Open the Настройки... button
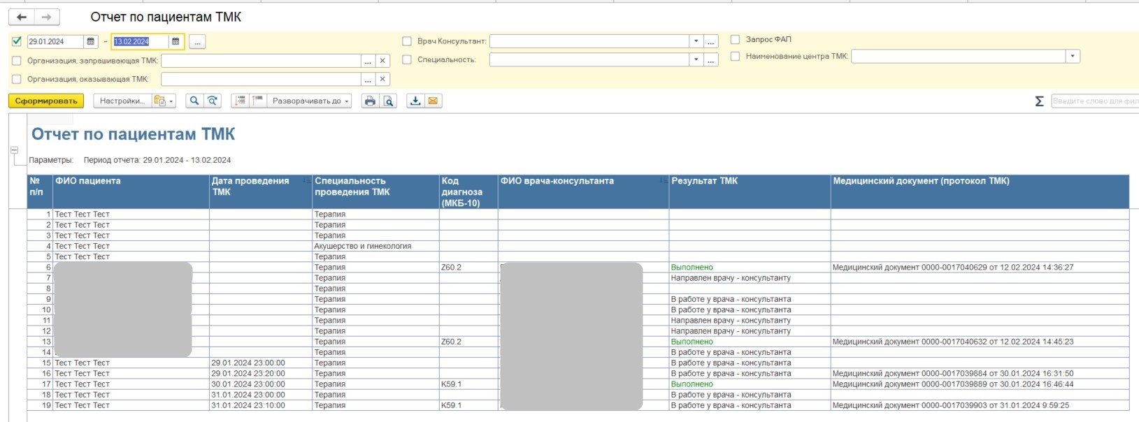This screenshot has width=1139, height=422. [122, 101]
